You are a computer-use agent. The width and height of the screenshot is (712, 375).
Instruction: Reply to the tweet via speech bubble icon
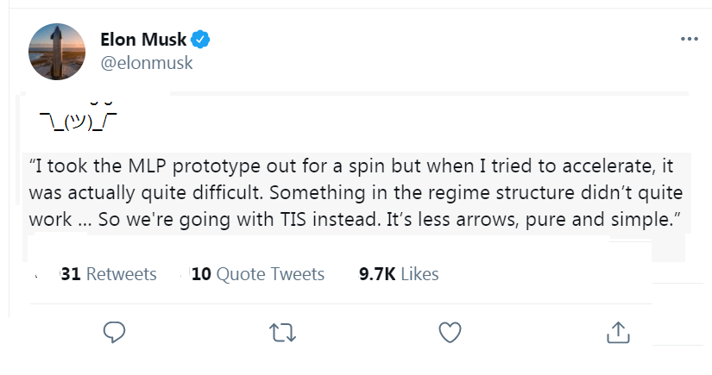(115, 332)
